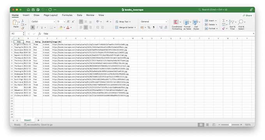Open Conditional Formatting
Screen dimensions: 265x140
click(177, 24)
